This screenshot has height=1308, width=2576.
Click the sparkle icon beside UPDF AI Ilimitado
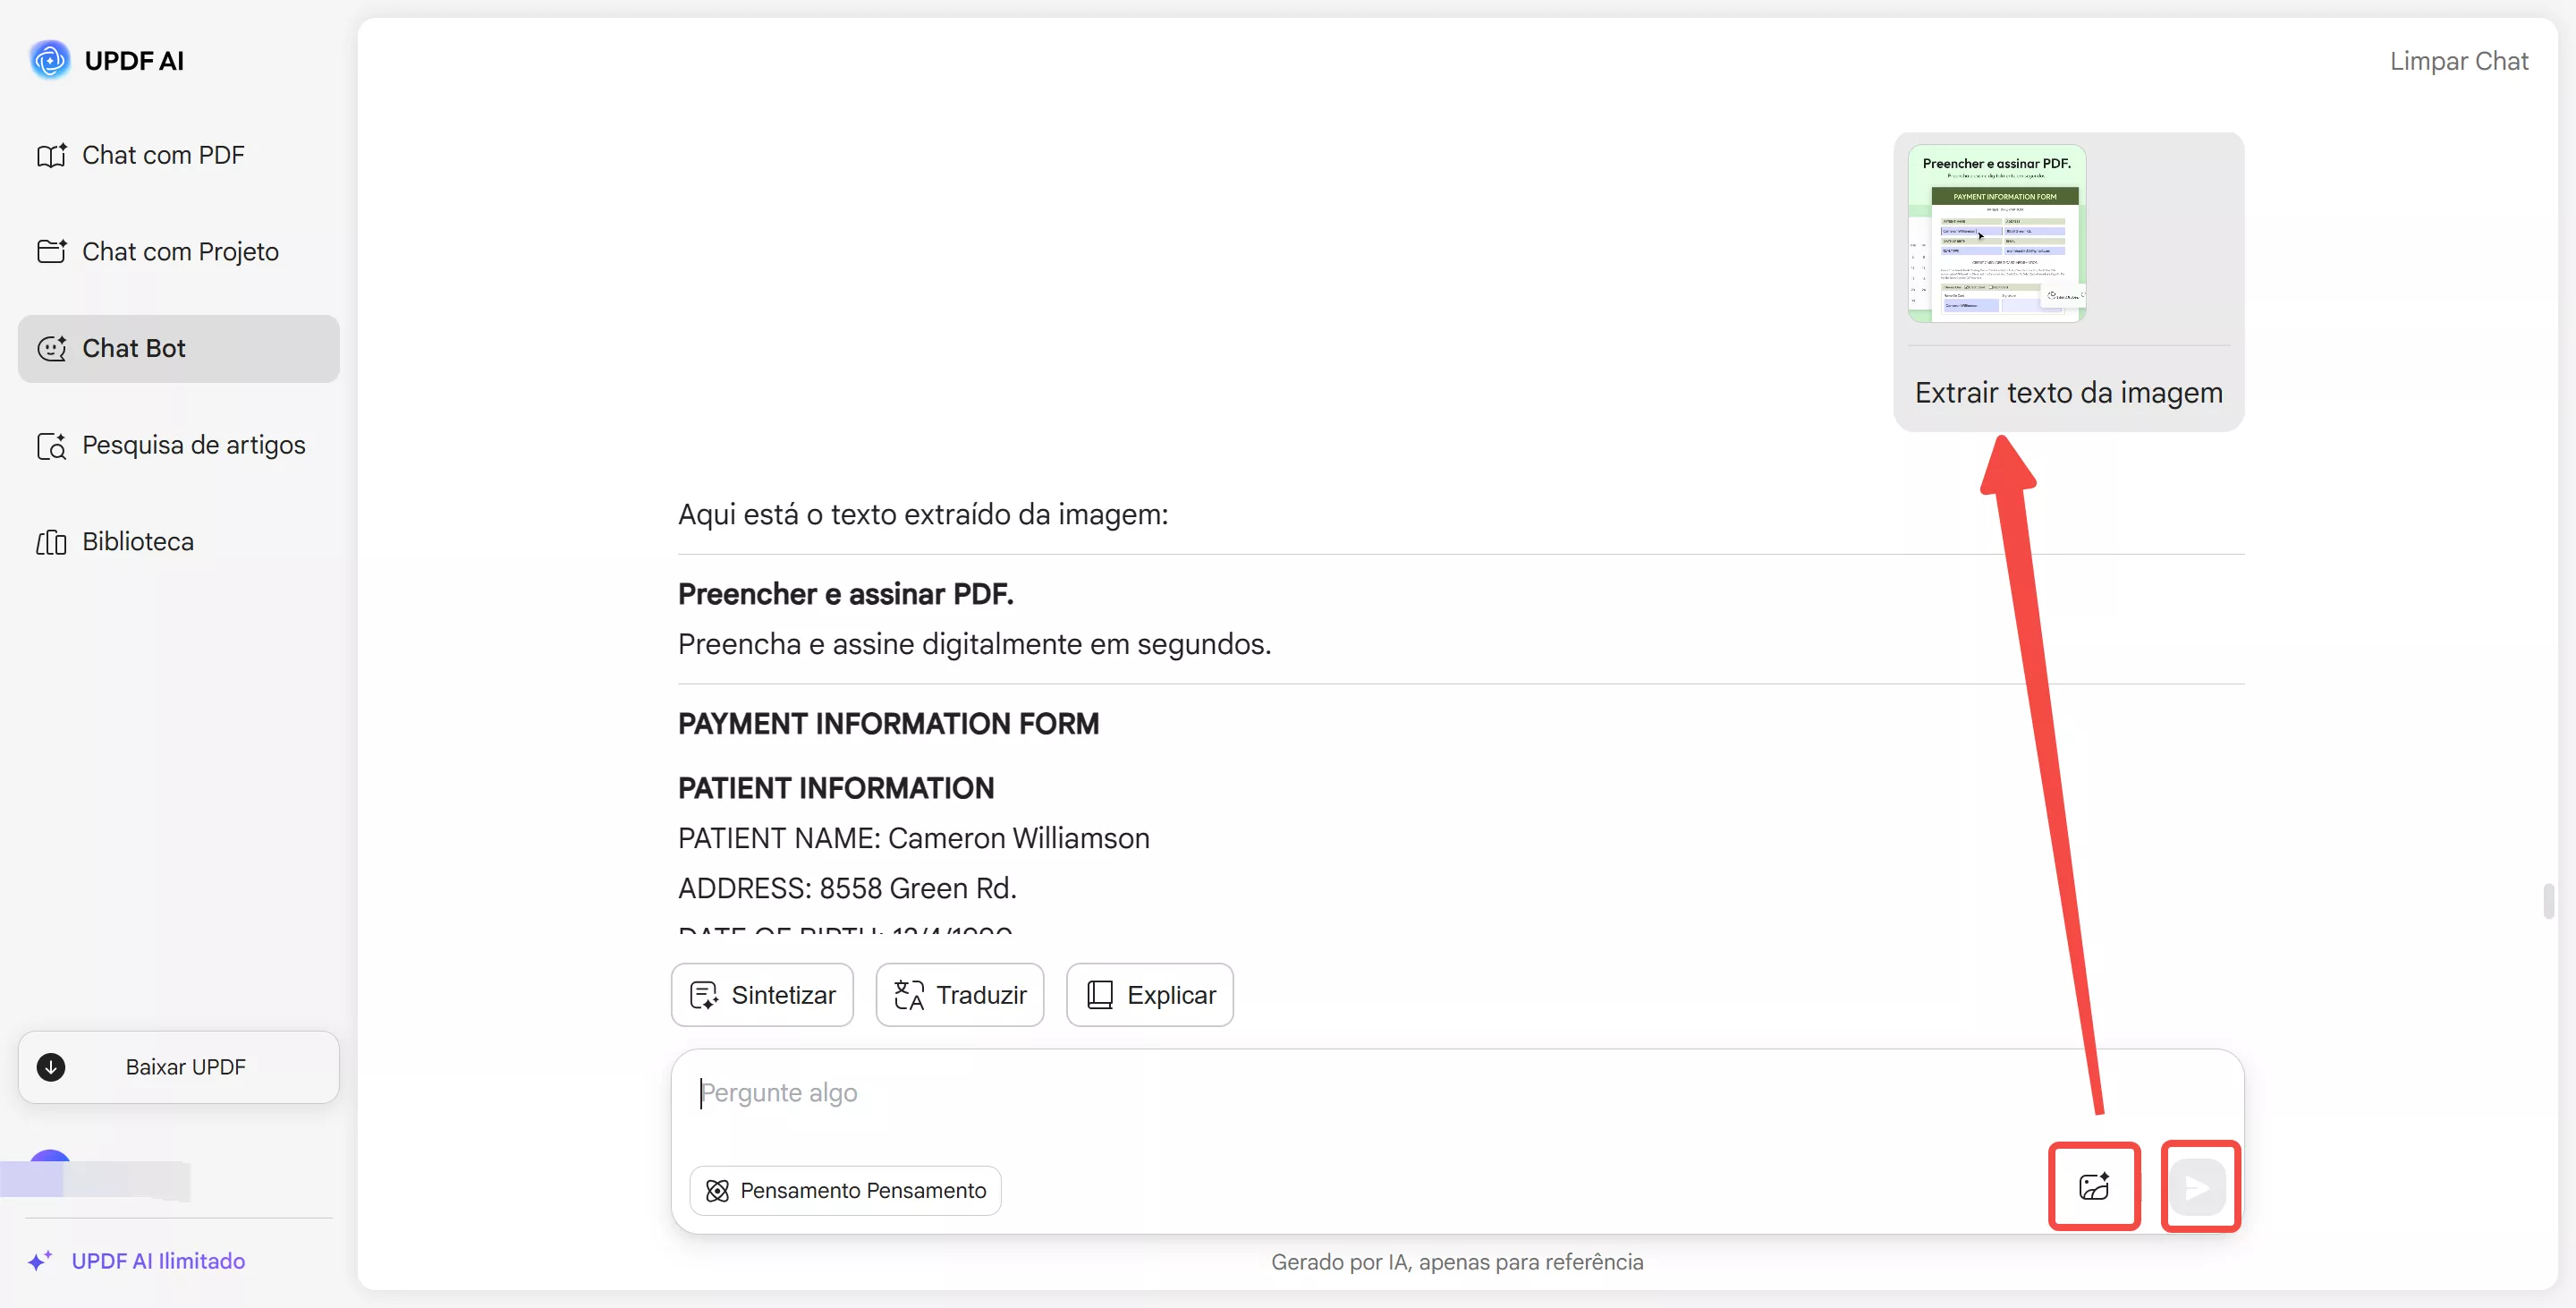[x=40, y=1261]
